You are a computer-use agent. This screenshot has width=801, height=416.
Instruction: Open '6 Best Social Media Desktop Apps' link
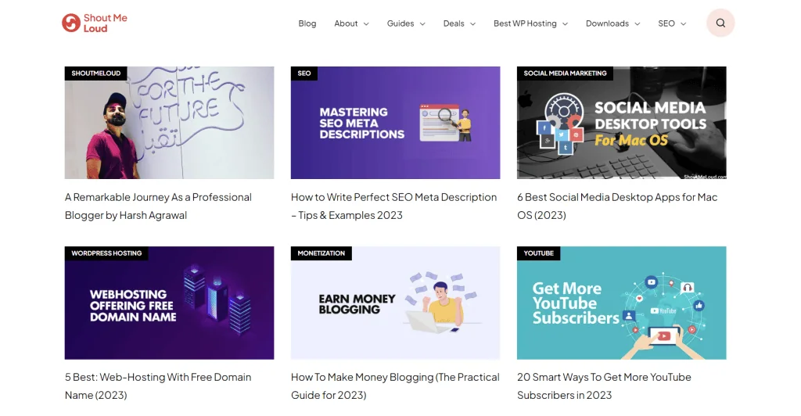pyautogui.click(x=617, y=206)
